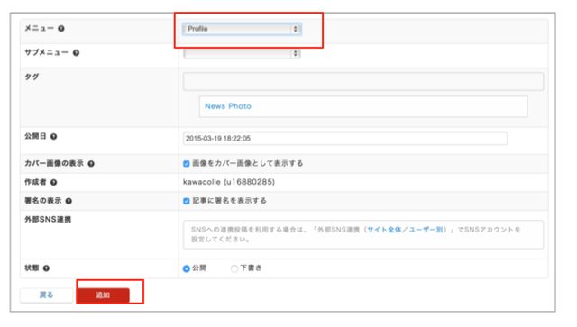Click help icon next to 公開日
This screenshot has height=327, width=577.
point(54,136)
